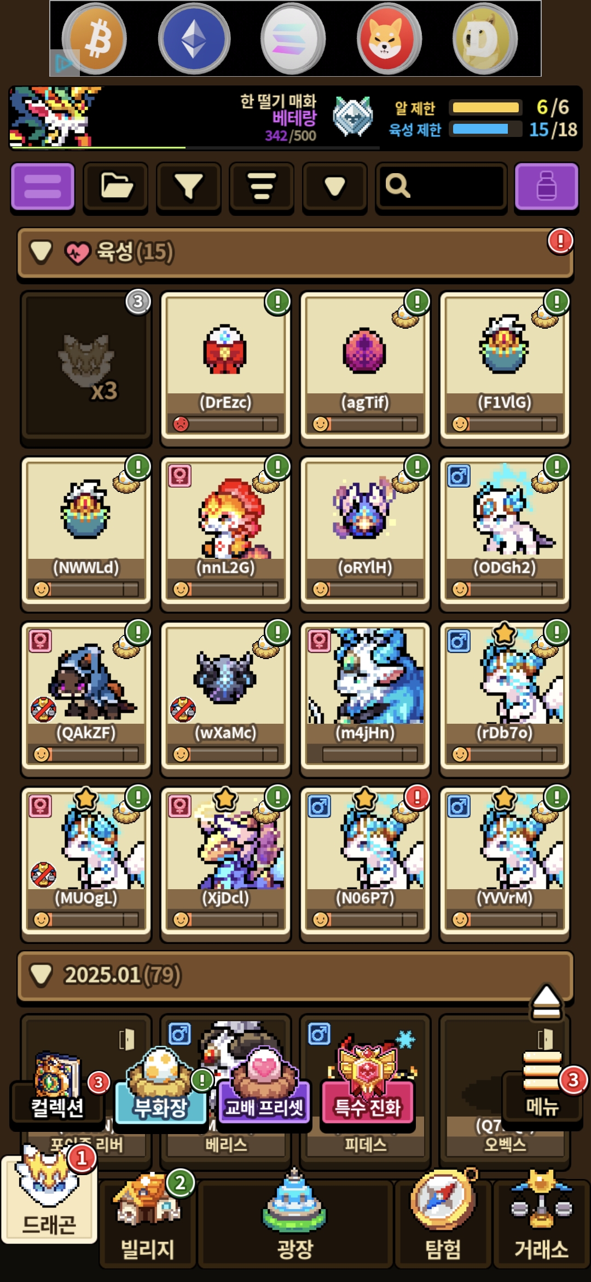Collapse the 육성(15) section

pos(296,253)
